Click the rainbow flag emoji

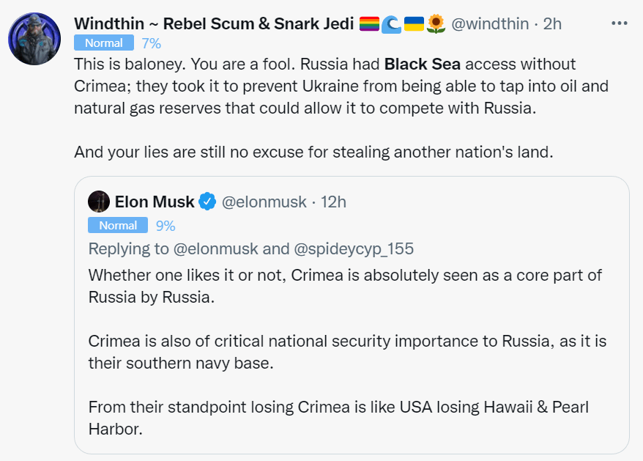[369, 24]
